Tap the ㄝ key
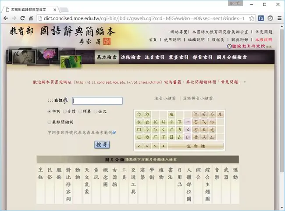Screen dimensions: 285x211 click(x=196, y=137)
